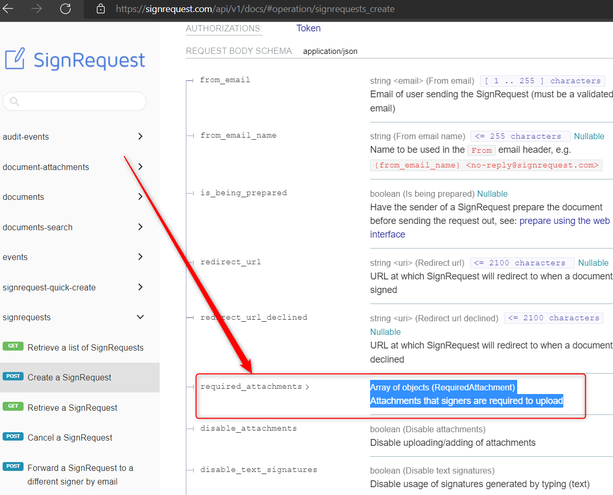
Task: Expand the signrequest-quick-create section
Action: point(73,287)
